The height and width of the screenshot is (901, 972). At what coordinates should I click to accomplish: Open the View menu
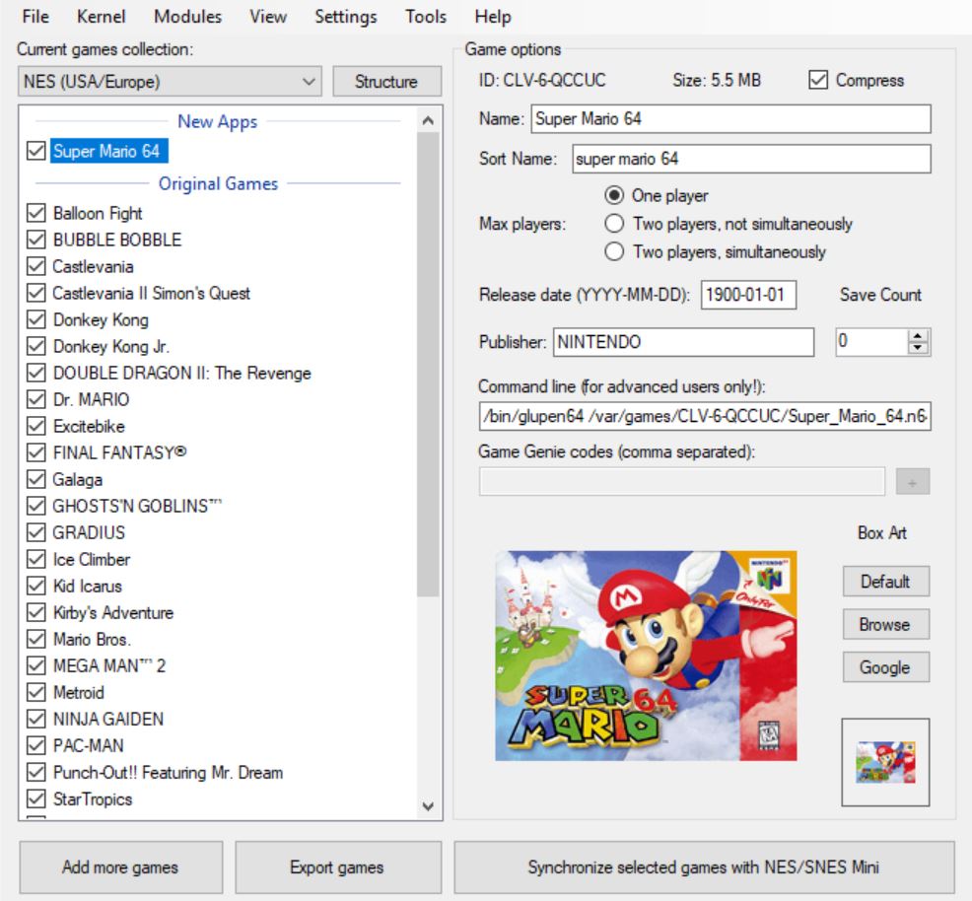tap(268, 16)
